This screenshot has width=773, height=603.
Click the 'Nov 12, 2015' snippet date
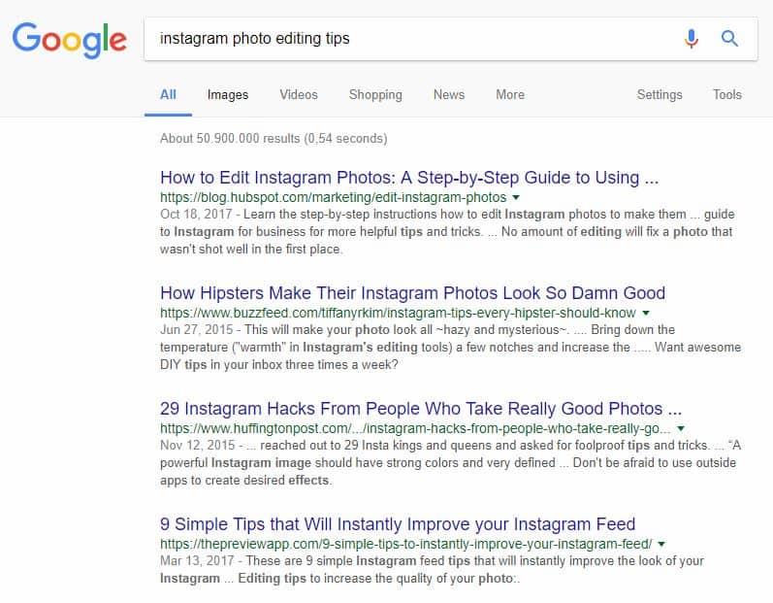[x=197, y=445]
